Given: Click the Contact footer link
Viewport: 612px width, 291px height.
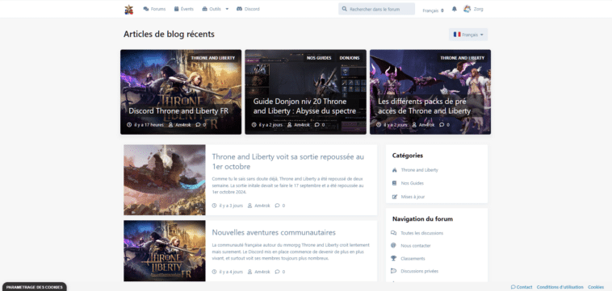Looking at the screenshot, I should [522, 287].
